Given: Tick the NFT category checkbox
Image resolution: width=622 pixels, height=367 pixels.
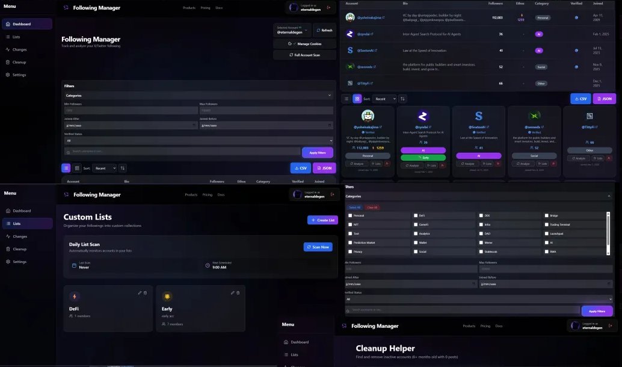Looking at the screenshot, I should point(350,224).
